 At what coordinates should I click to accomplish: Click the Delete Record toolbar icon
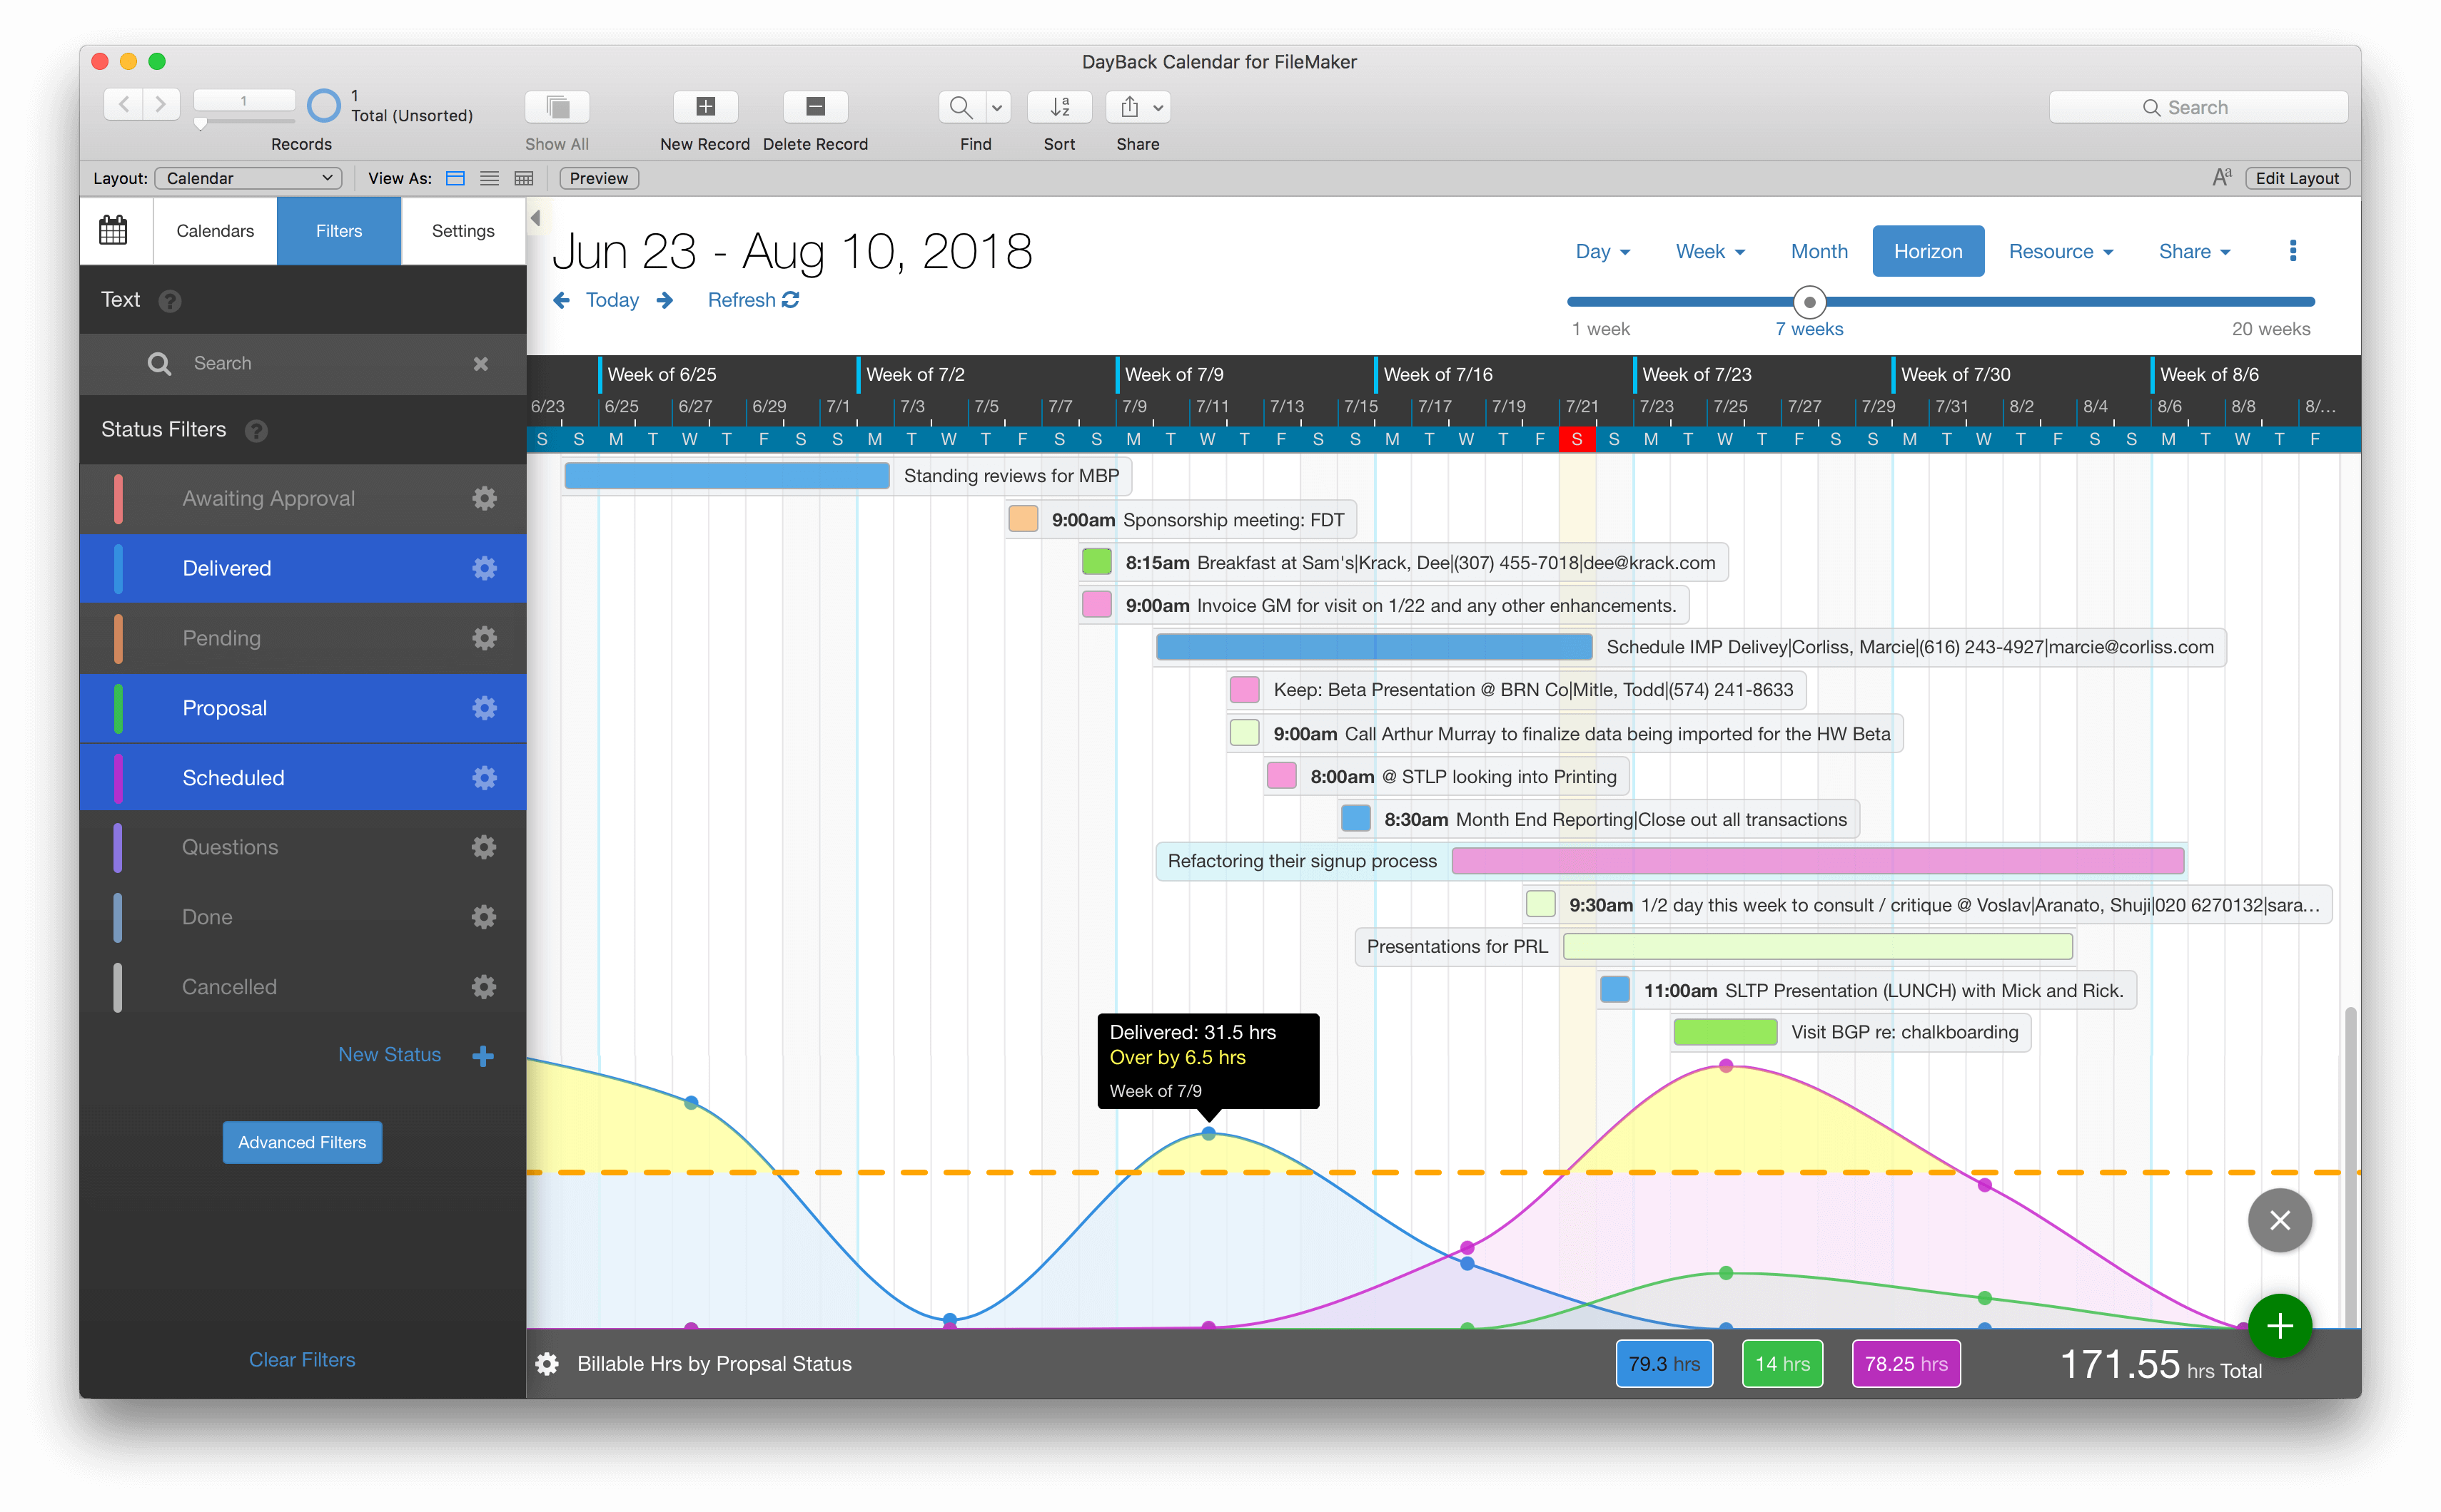tap(814, 107)
